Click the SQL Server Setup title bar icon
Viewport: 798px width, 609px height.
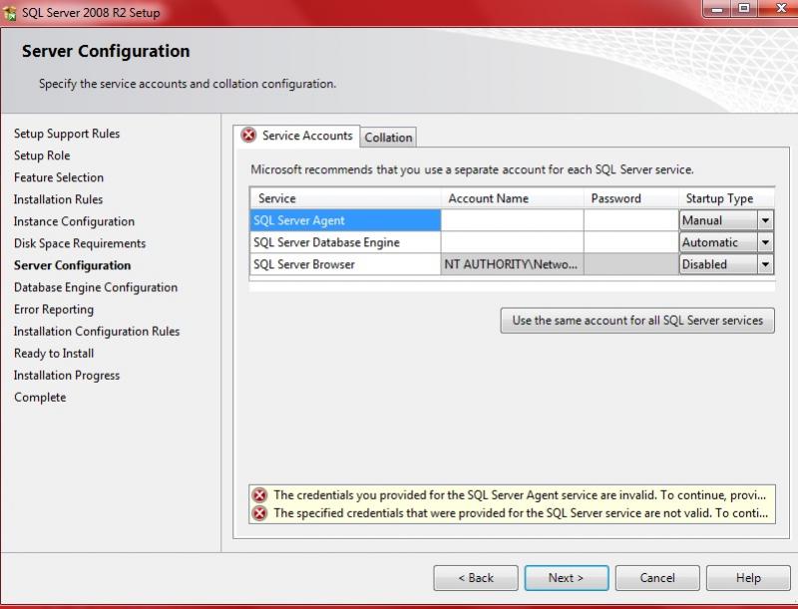pos(9,13)
